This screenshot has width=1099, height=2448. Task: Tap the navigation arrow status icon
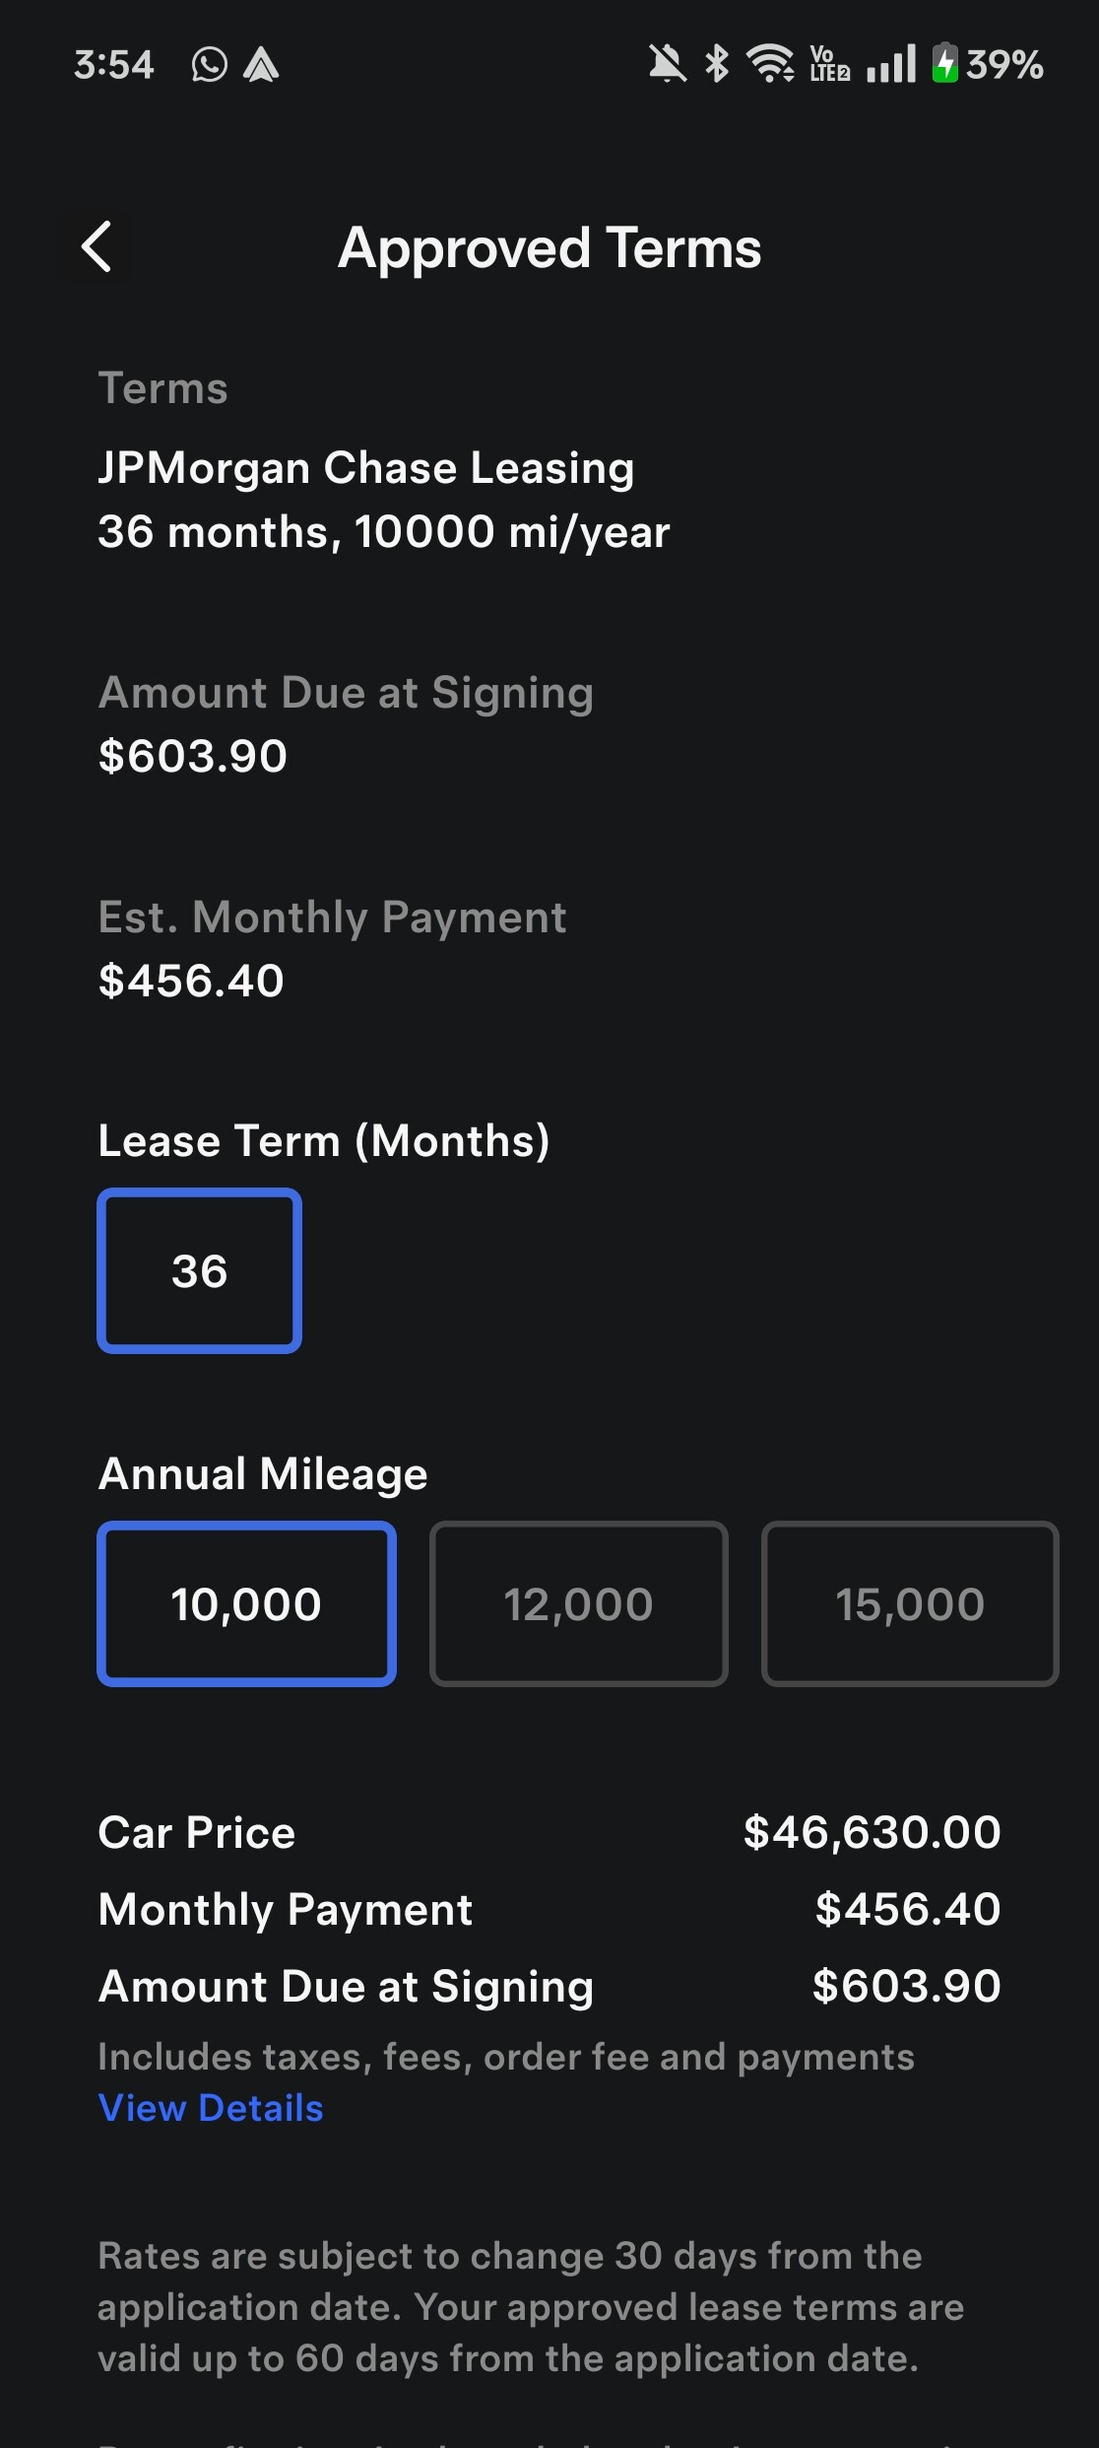261,65
